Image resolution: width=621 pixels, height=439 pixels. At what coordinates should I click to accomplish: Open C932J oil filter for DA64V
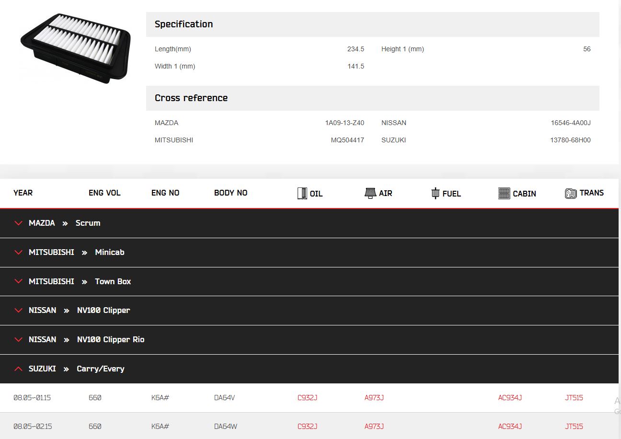pyautogui.click(x=307, y=398)
